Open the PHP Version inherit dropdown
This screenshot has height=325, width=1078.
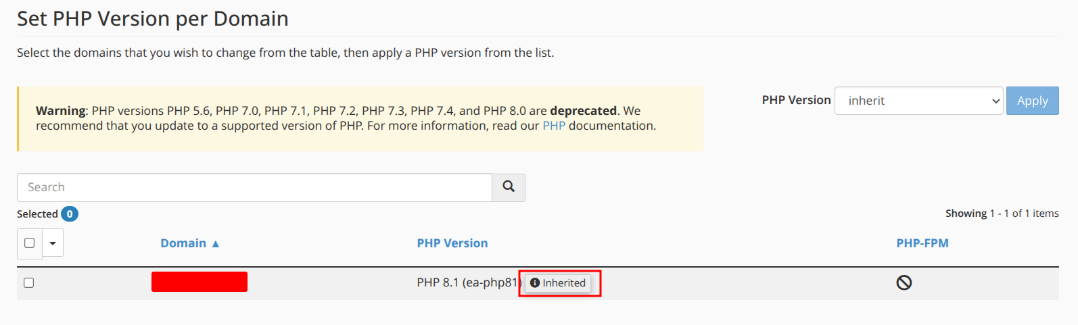pyautogui.click(x=918, y=101)
